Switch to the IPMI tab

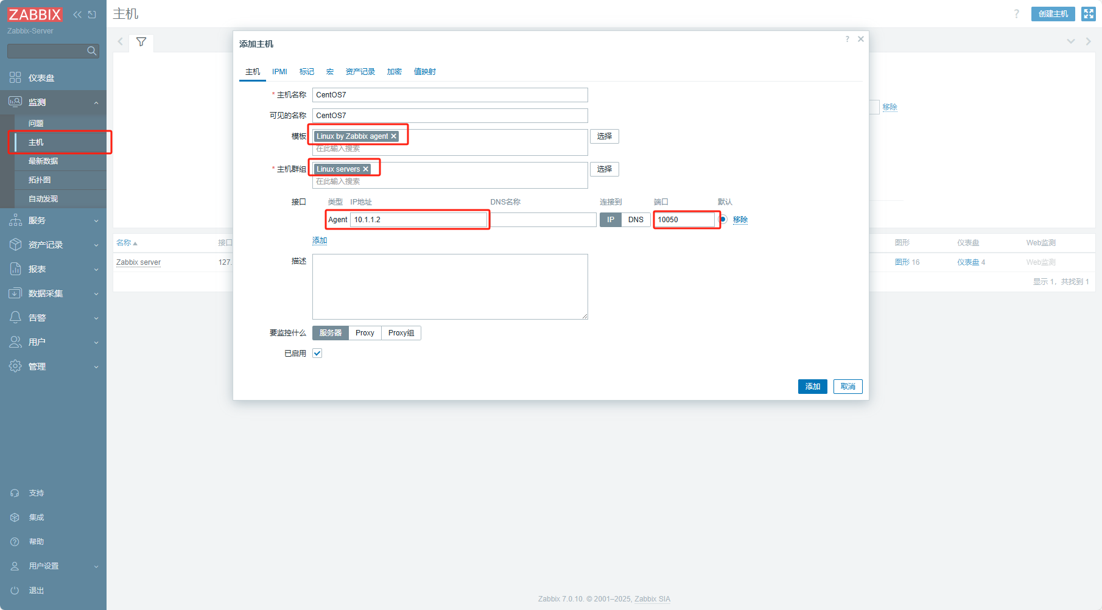[x=279, y=72]
